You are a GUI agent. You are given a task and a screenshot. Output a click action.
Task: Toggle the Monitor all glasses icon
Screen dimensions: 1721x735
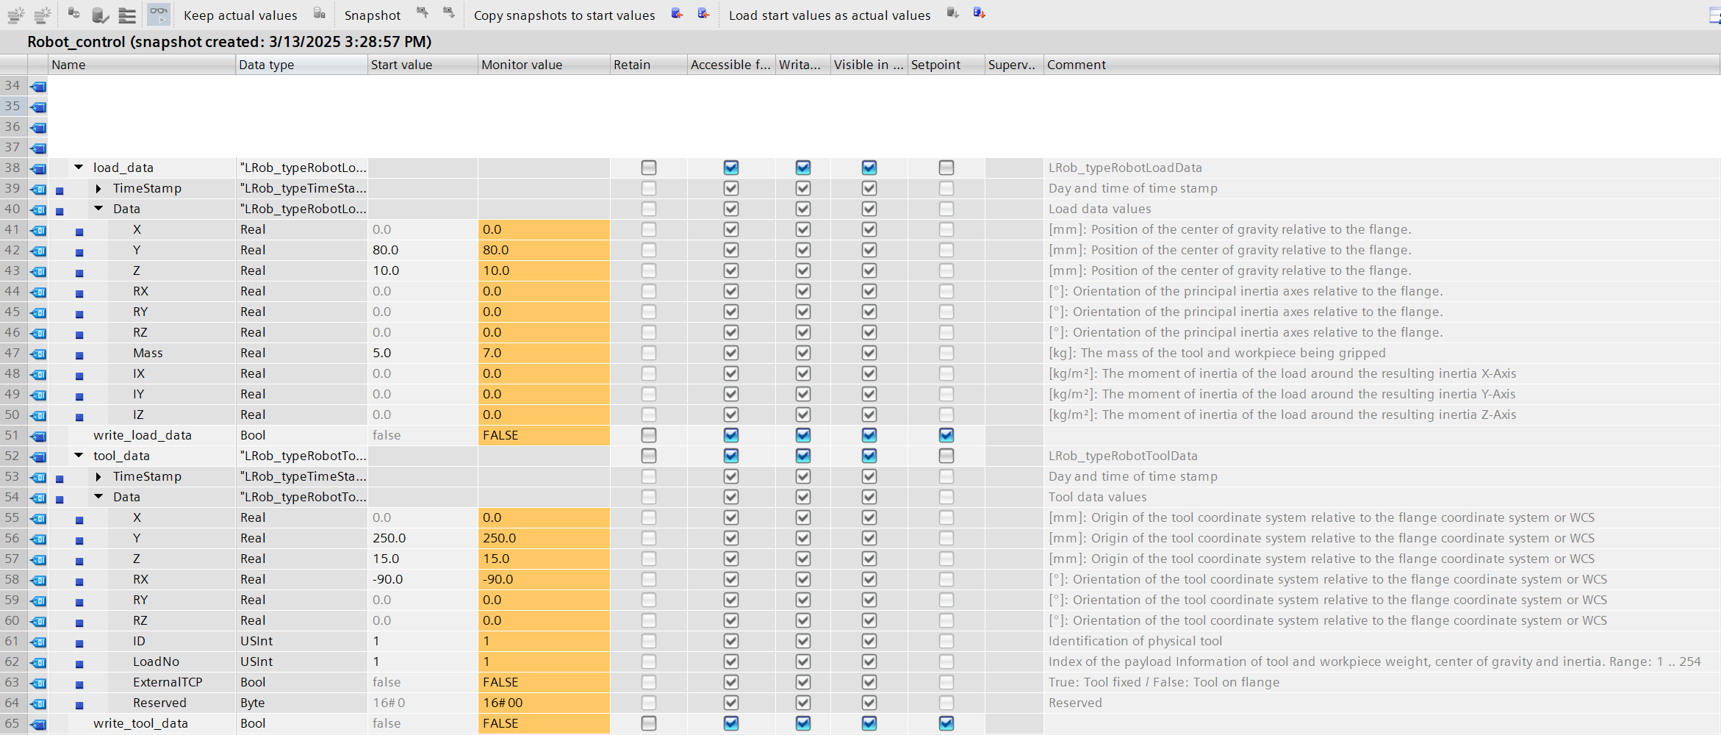pyautogui.click(x=159, y=14)
